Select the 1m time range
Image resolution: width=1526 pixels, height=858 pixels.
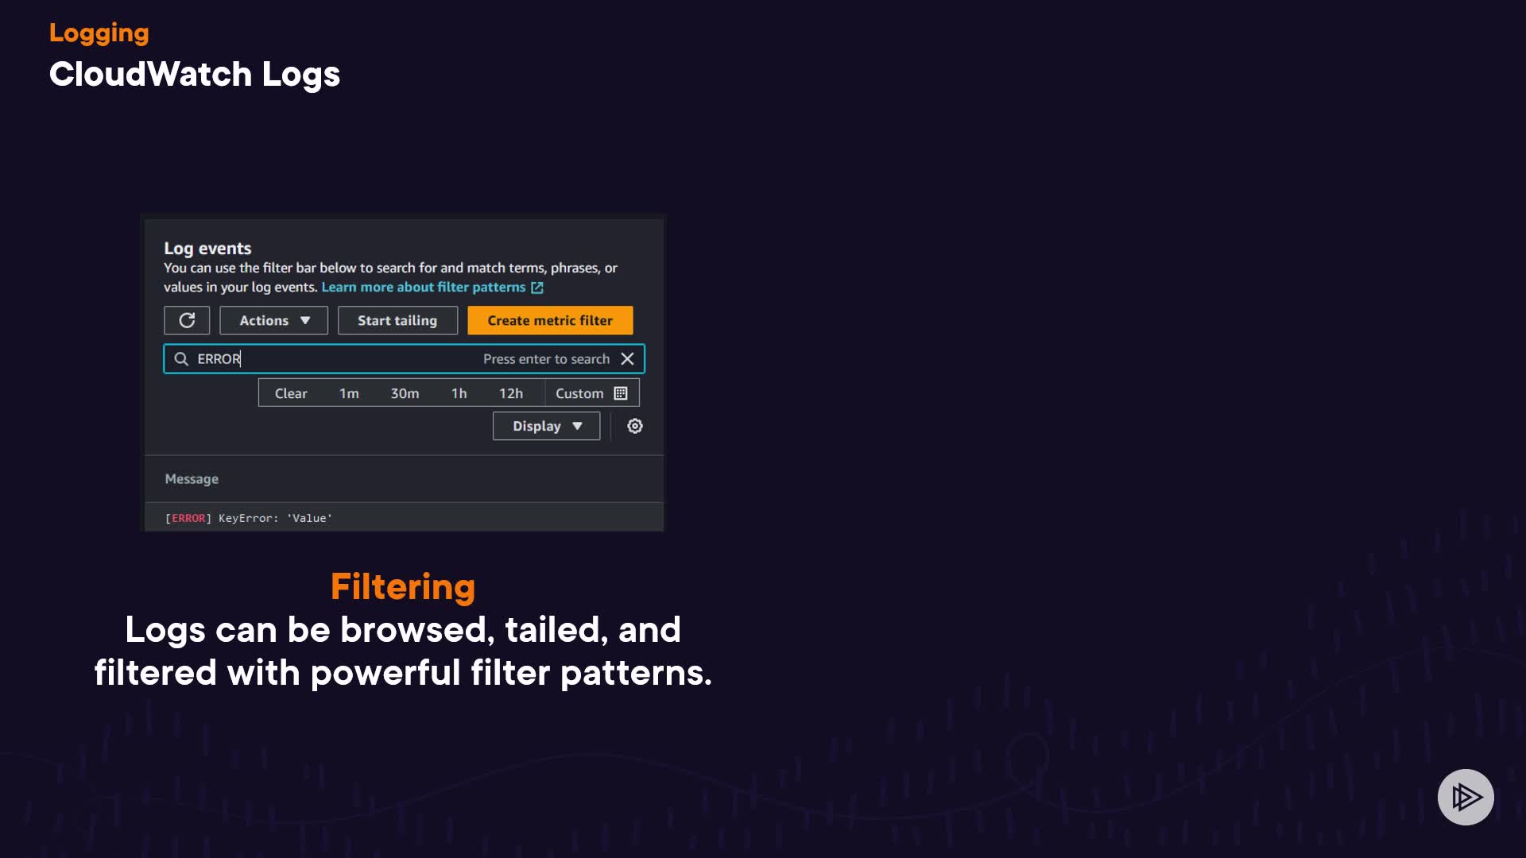tap(349, 393)
